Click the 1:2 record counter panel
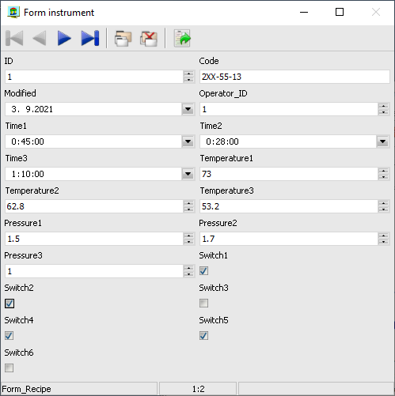 198,389
